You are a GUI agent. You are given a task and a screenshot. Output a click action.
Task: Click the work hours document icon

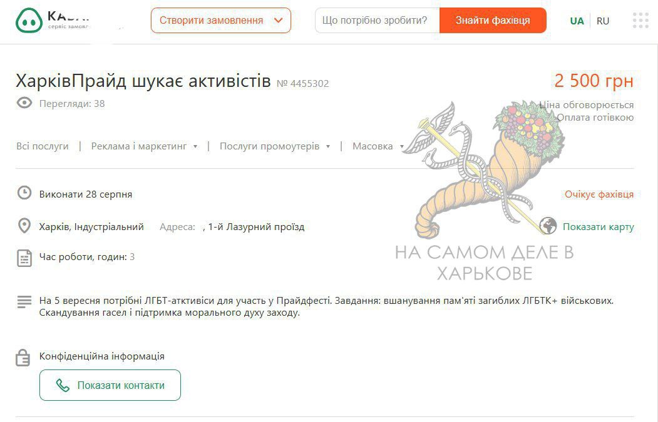(24, 258)
